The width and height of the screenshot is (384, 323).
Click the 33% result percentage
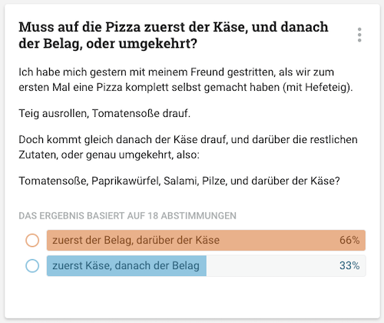click(349, 265)
